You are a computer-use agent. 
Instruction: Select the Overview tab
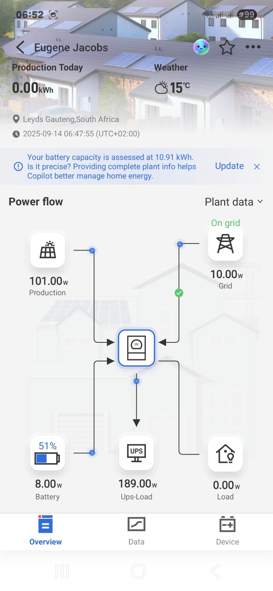(x=45, y=530)
